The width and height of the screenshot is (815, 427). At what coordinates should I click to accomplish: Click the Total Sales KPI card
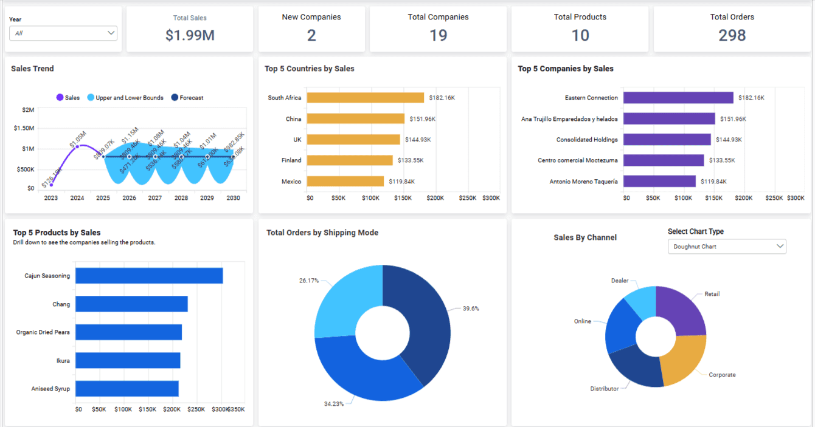tap(189, 29)
